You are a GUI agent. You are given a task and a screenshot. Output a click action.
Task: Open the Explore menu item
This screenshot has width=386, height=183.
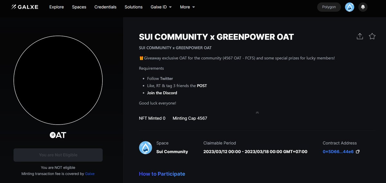point(57,7)
